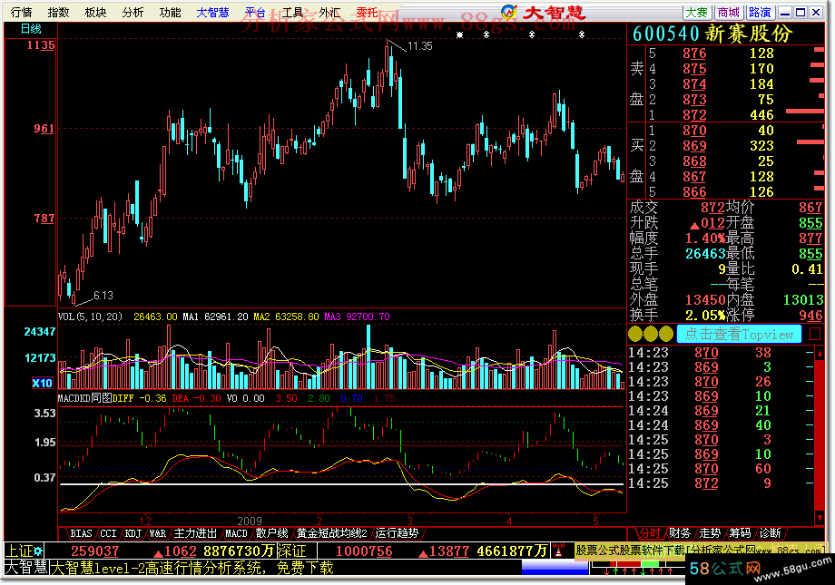Click the buy-2 price 869 in order book

(x=694, y=146)
